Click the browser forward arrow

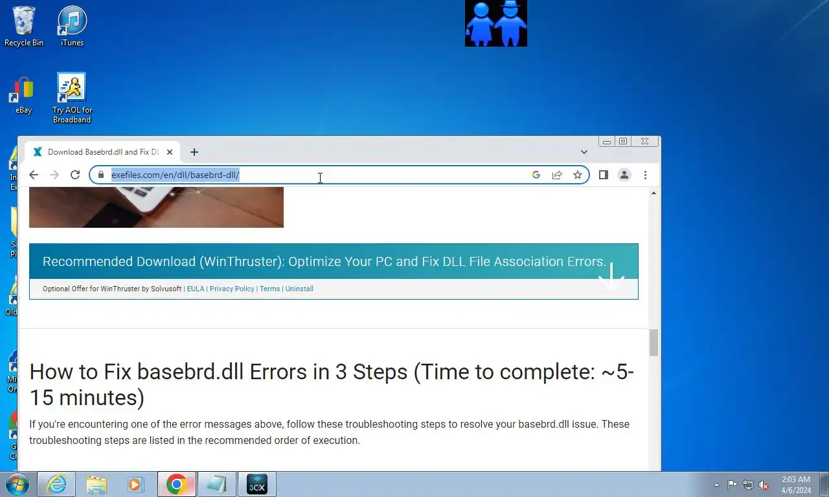(54, 175)
